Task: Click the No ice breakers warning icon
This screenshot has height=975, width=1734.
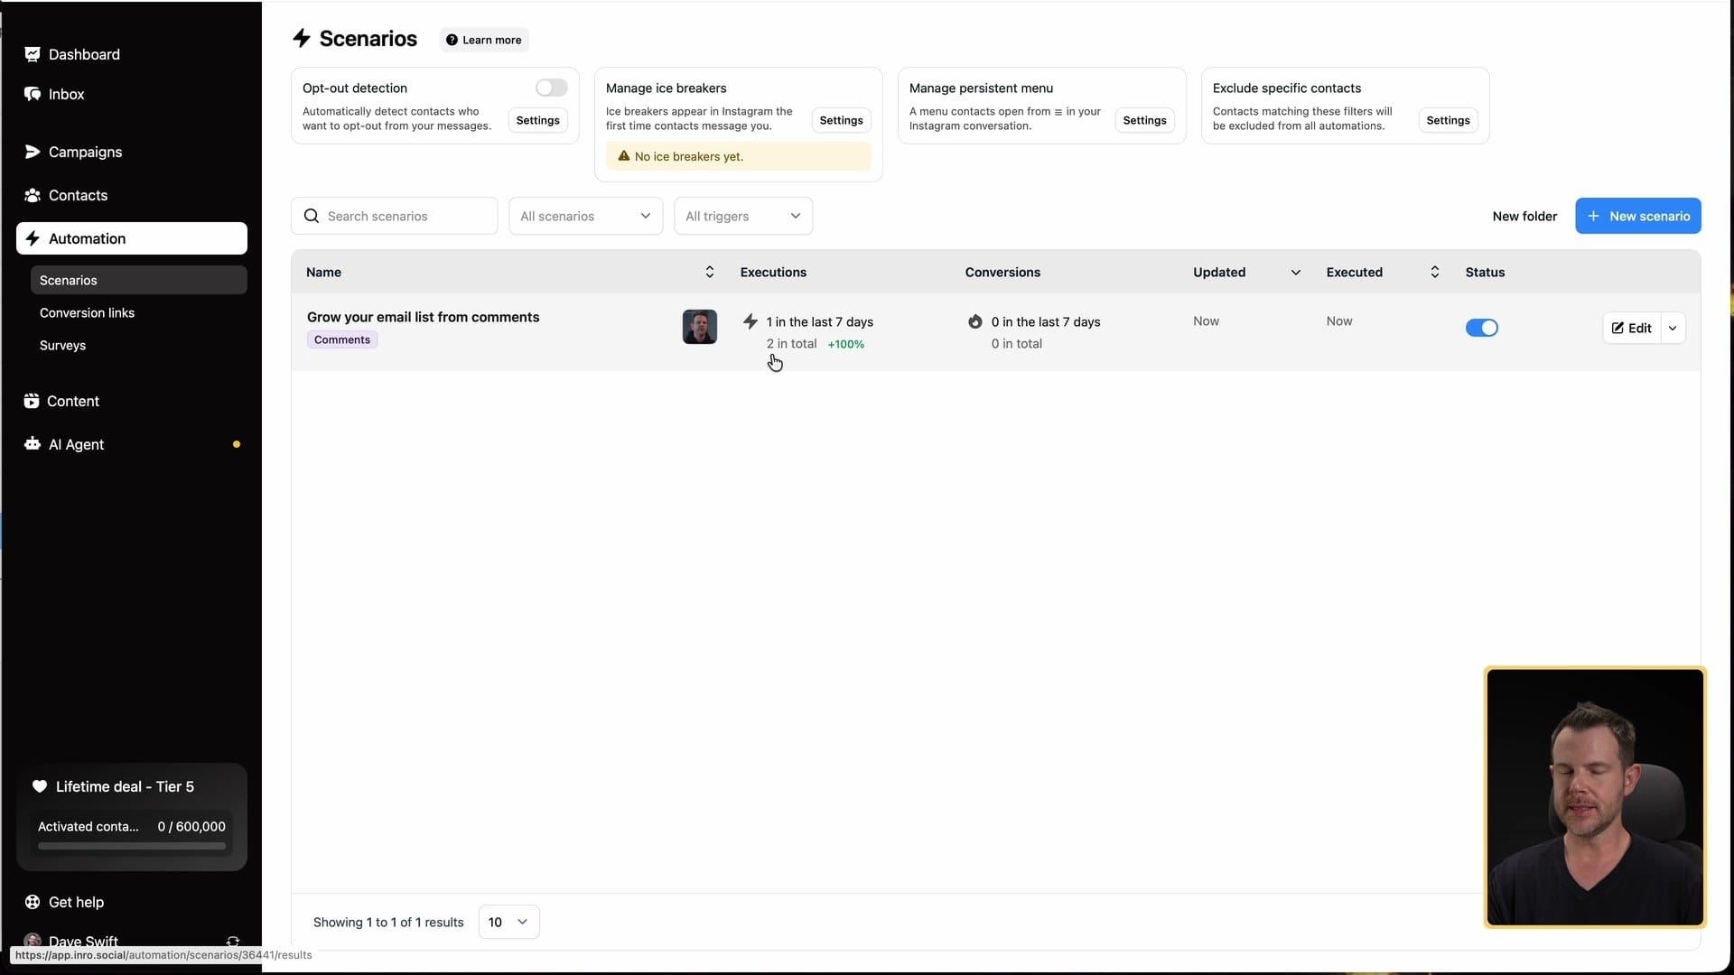Action: pyautogui.click(x=623, y=156)
